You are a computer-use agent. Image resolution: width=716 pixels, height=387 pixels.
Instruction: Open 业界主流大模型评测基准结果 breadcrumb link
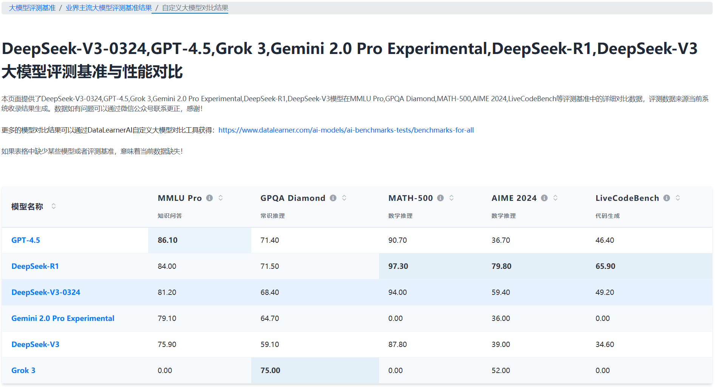[109, 8]
